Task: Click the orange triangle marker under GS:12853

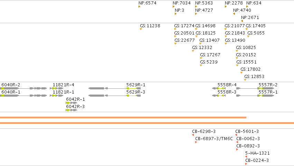Action: tap(245, 80)
